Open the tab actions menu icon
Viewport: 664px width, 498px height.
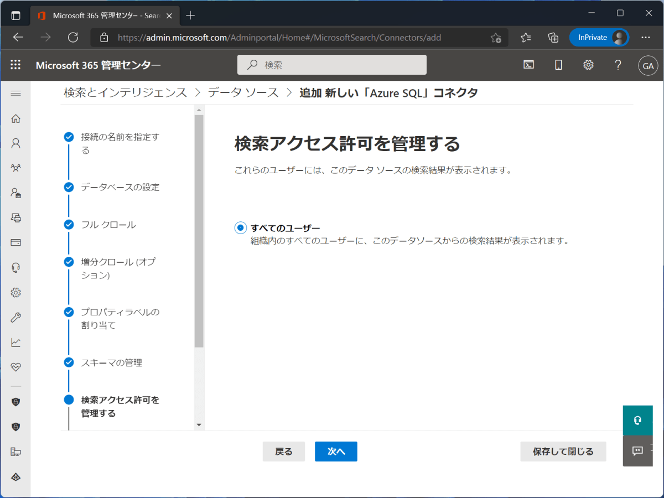(x=15, y=15)
